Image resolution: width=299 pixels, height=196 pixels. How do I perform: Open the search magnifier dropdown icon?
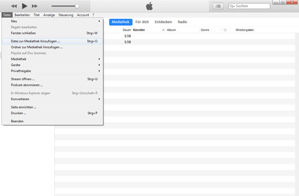pyautogui.click(x=232, y=6)
